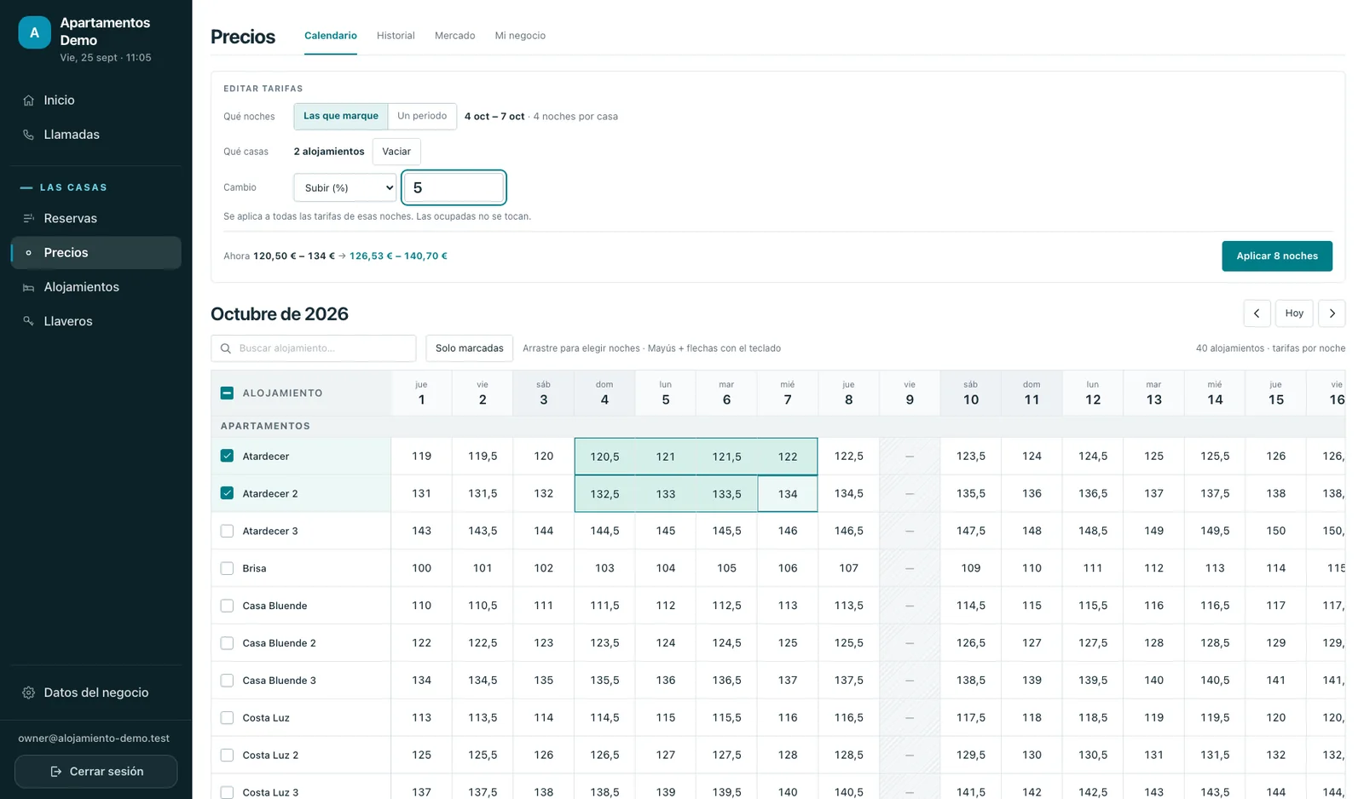Click the Hoy button
The width and height of the screenshot is (1364, 799).
point(1294,313)
